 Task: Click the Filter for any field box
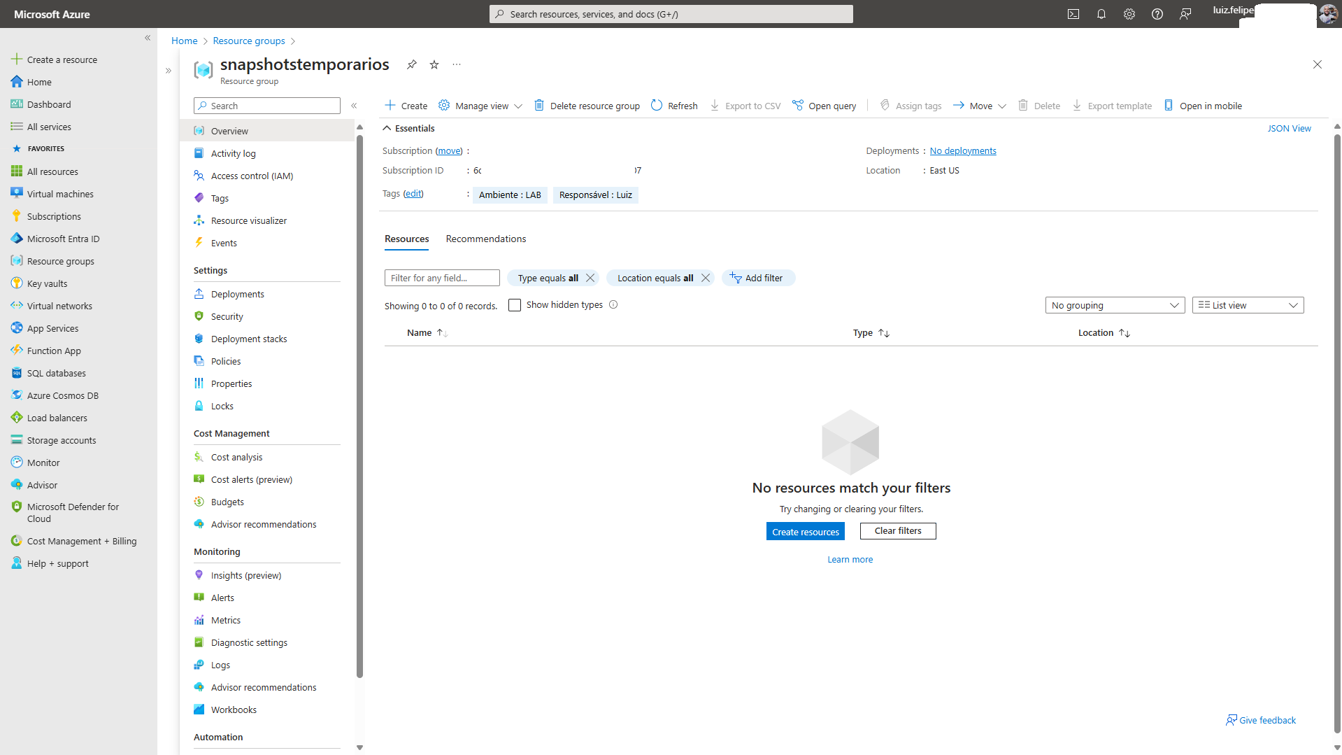pos(442,278)
